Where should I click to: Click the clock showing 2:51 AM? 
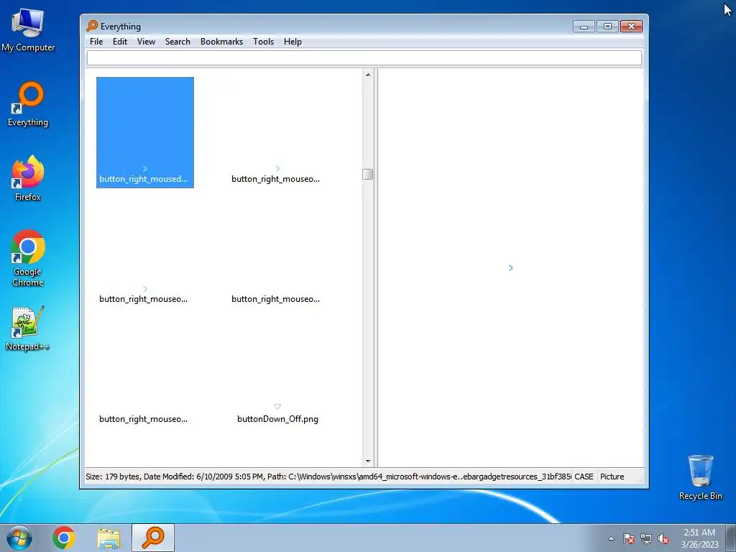click(699, 538)
